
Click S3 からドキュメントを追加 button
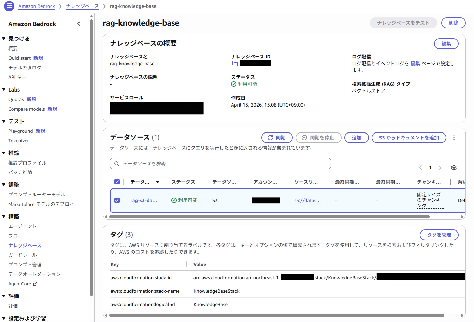[x=409, y=138]
